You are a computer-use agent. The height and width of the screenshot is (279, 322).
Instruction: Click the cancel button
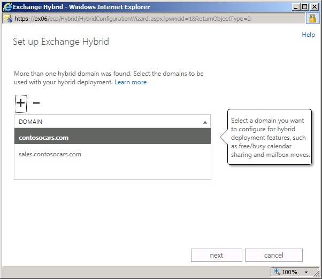click(x=274, y=255)
